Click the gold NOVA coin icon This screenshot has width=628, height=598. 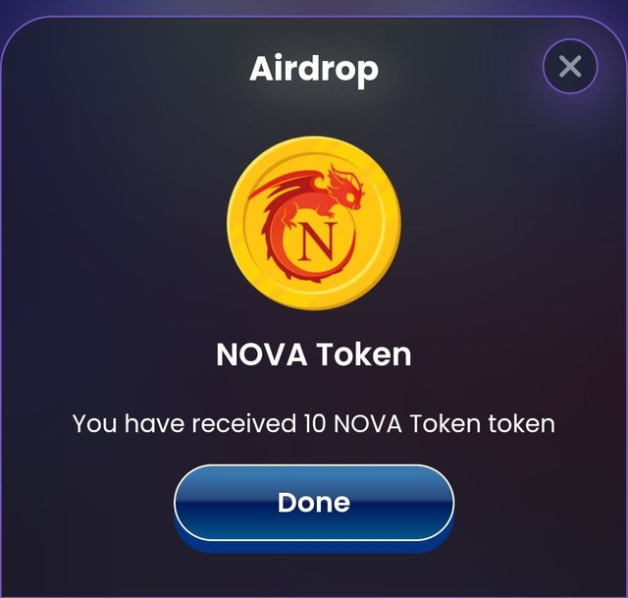coord(314,223)
